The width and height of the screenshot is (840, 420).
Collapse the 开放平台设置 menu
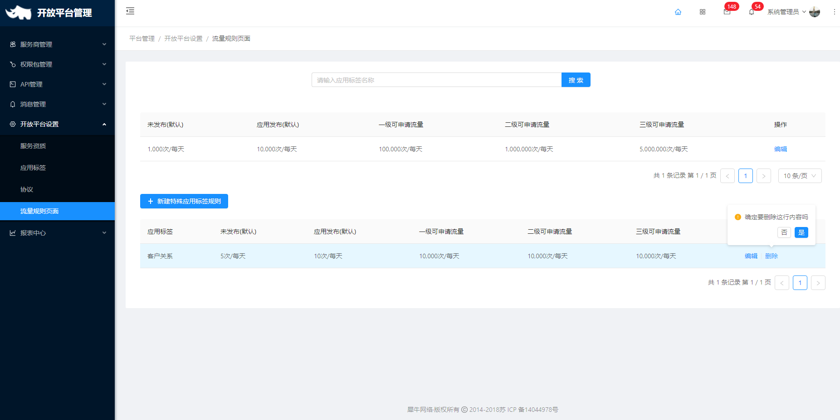click(57, 124)
